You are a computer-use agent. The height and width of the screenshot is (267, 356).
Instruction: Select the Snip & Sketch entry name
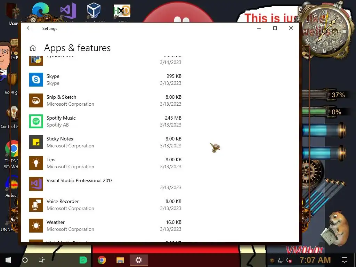pyautogui.click(x=61, y=97)
